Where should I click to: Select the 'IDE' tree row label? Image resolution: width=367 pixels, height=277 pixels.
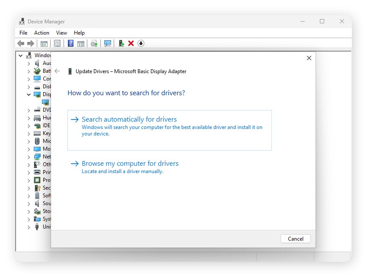point(46,126)
